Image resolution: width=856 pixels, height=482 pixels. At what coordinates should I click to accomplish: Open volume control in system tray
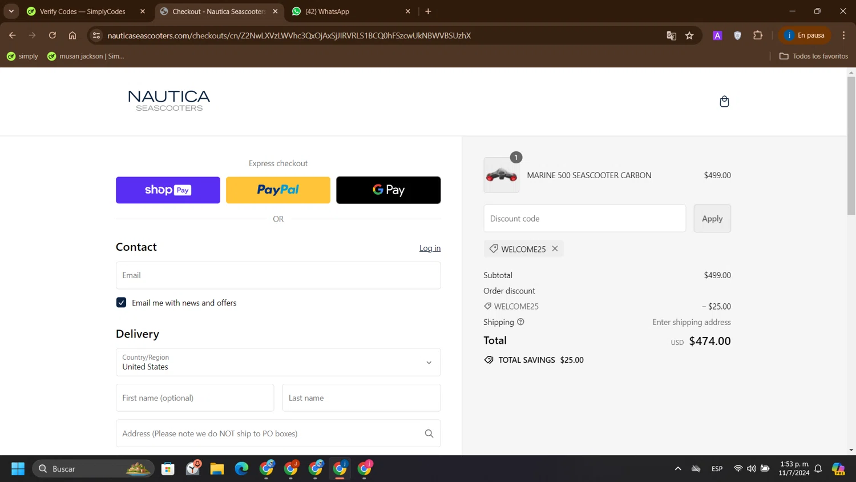(x=752, y=469)
